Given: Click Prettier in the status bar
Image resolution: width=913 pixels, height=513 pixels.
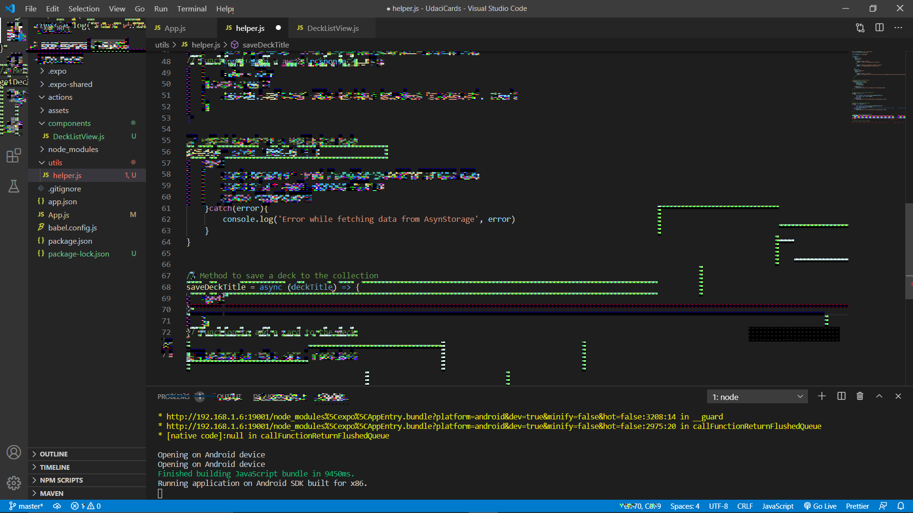Looking at the screenshot, I should tap(857, 506).
